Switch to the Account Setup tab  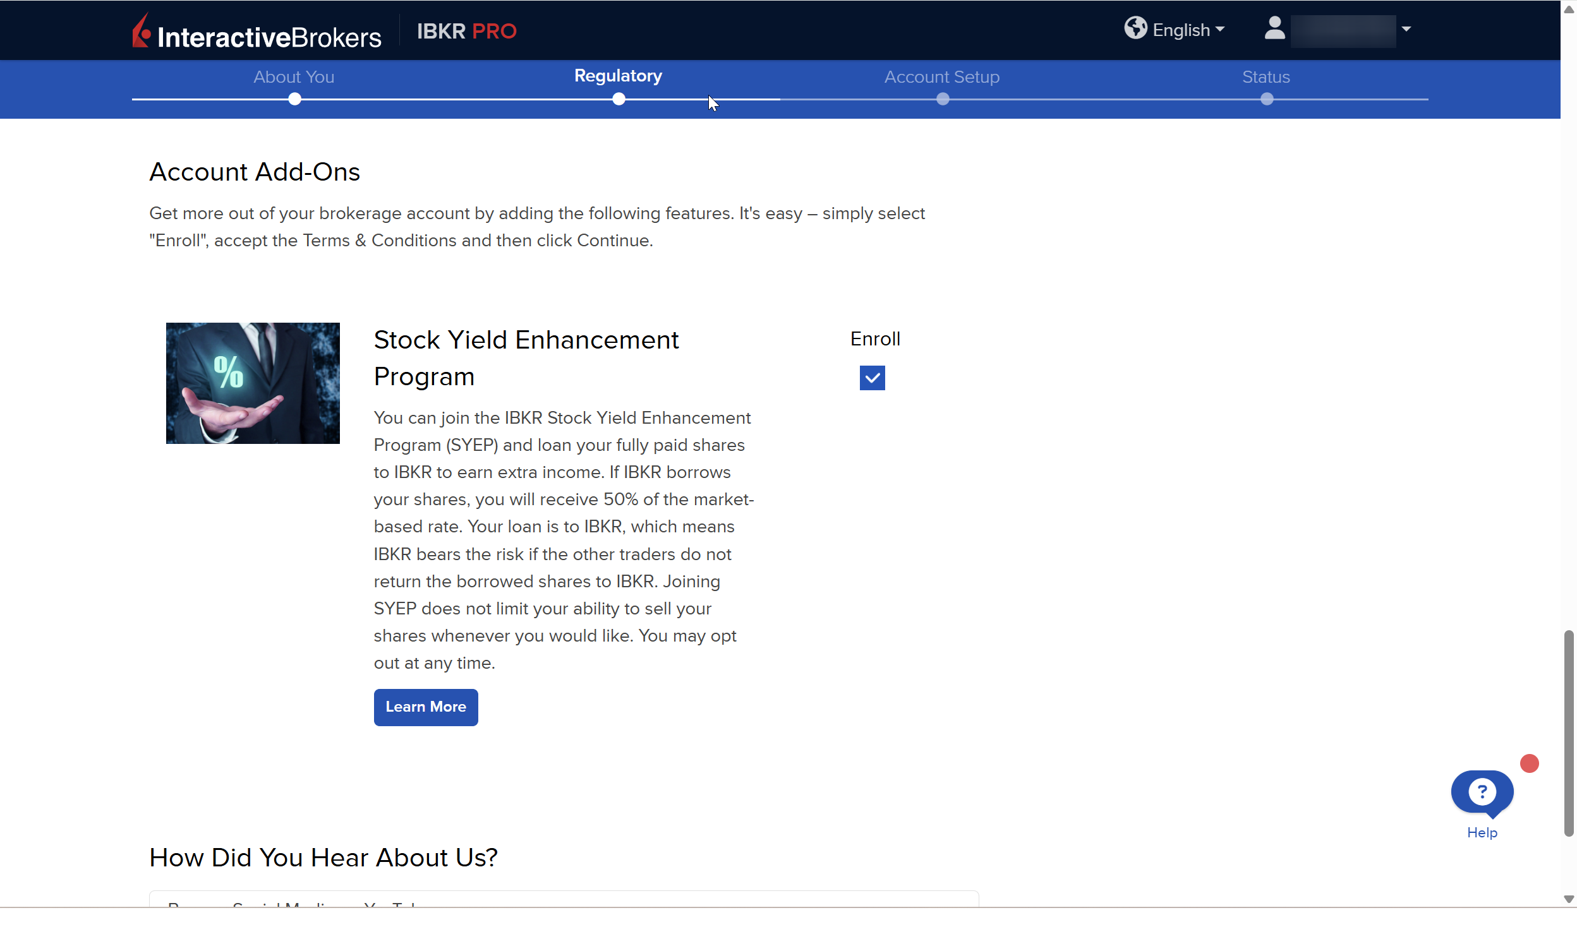pyautogui.click(x=941, y=77)
